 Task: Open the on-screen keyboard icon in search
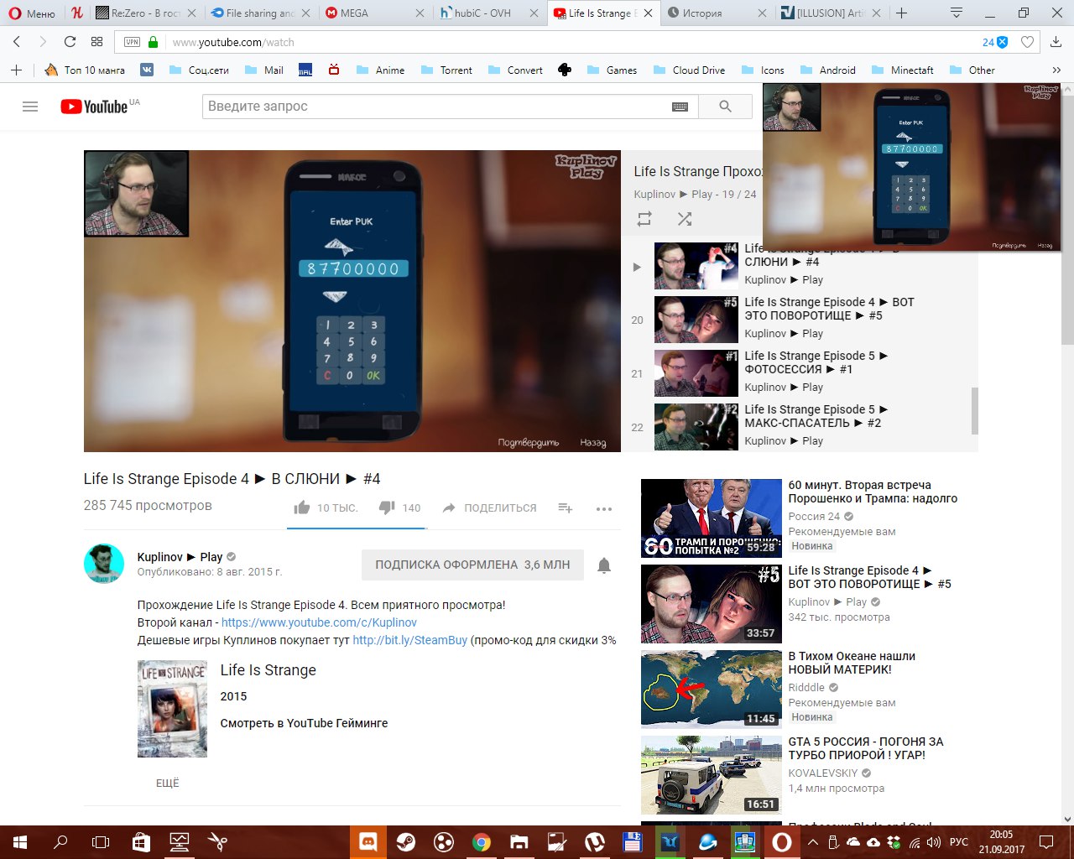[x=680, y=107]
